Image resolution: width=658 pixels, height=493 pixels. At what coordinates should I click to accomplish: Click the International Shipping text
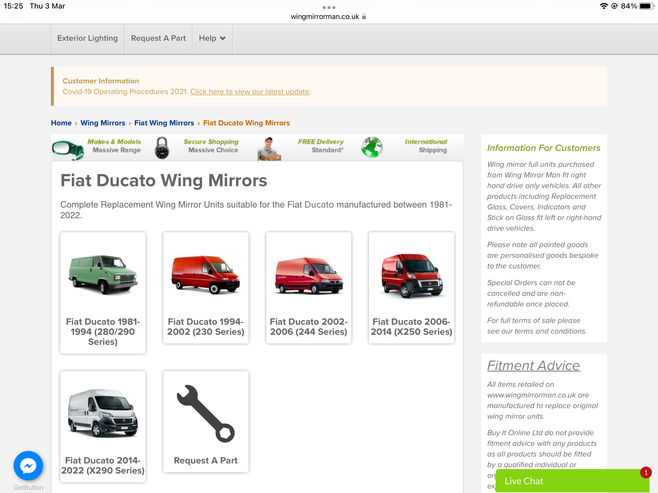coord(426,146)
